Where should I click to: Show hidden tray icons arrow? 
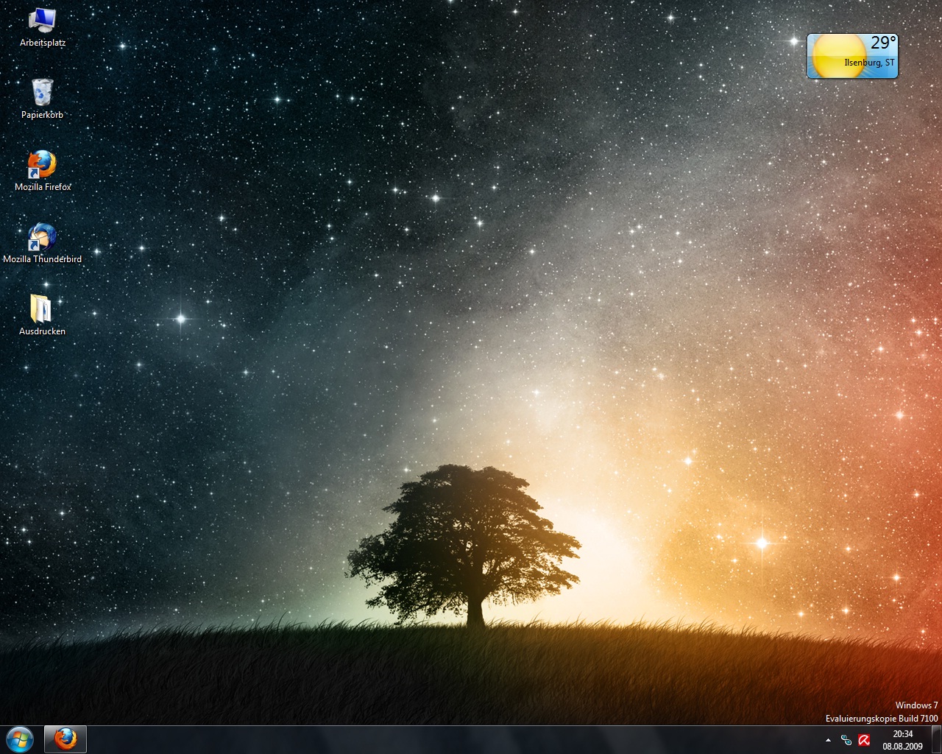click(x=828, y=740)
